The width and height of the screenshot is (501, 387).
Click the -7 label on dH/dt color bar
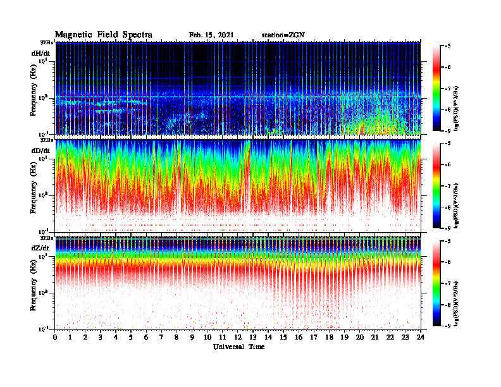tap(448, 89)
